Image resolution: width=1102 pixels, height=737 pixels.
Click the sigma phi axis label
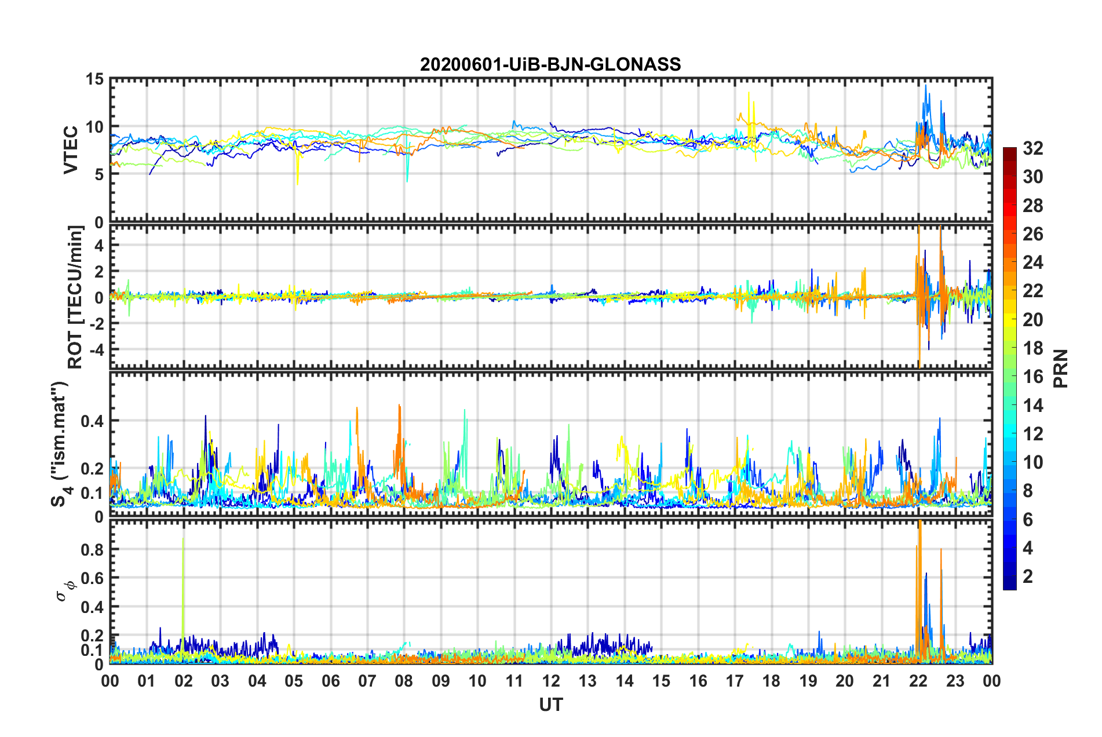pos(65,591)
